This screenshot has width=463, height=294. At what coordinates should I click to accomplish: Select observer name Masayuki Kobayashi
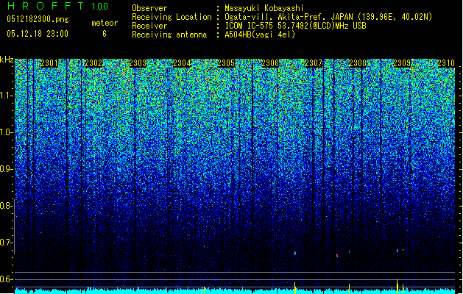[264, 8]
